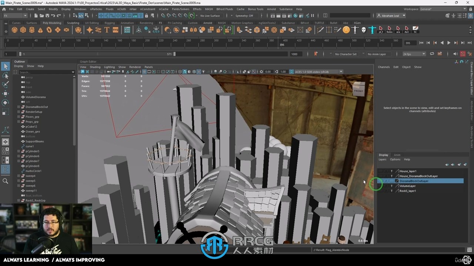Open the viewport Shading menu

(95, 67)
